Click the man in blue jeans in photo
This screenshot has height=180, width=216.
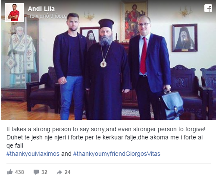pyautogui.click(x=69, y=66)
